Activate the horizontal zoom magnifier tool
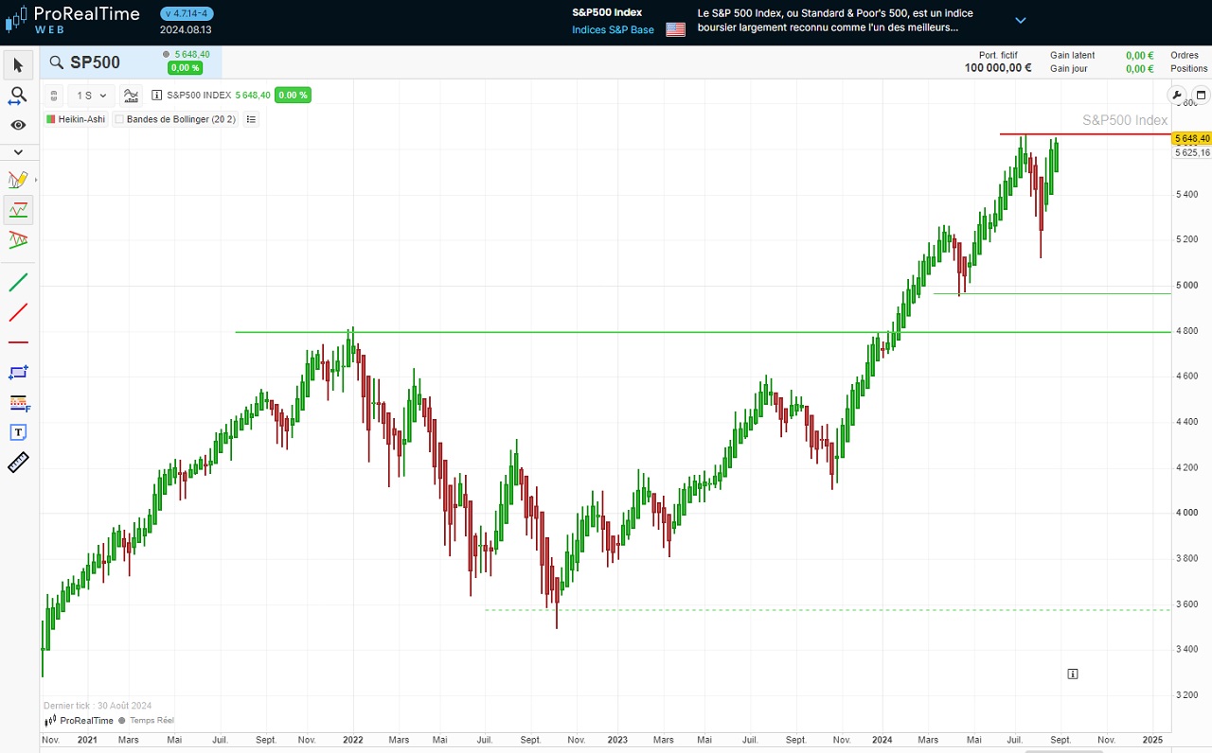This screenshot has width=1212, height=753. pyautogui.click(x=18, y=96)
